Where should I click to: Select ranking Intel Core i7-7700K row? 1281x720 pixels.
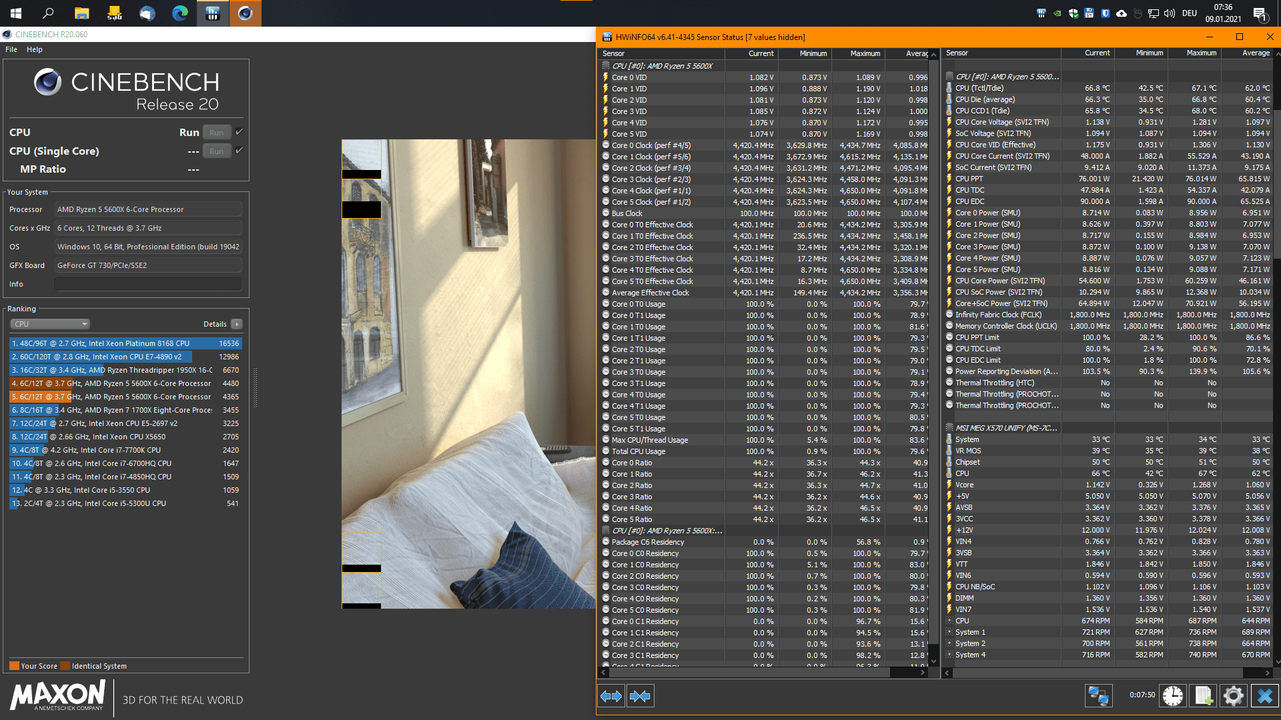(x=126, y=450)
